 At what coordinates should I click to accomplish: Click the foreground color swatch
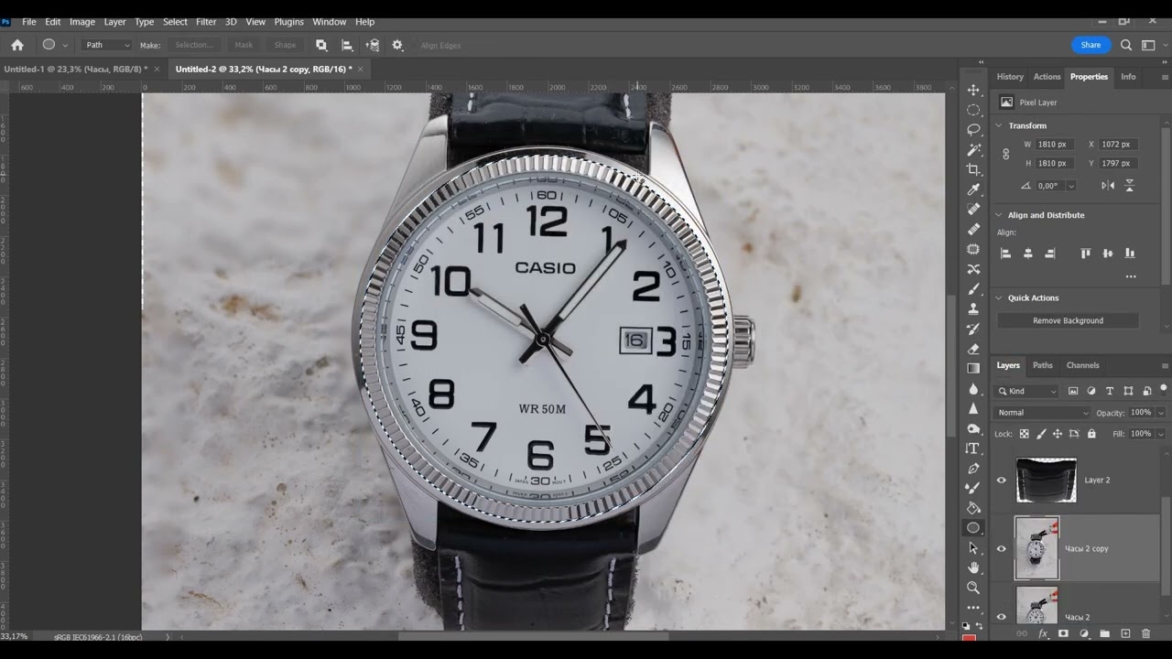(970, 637)
